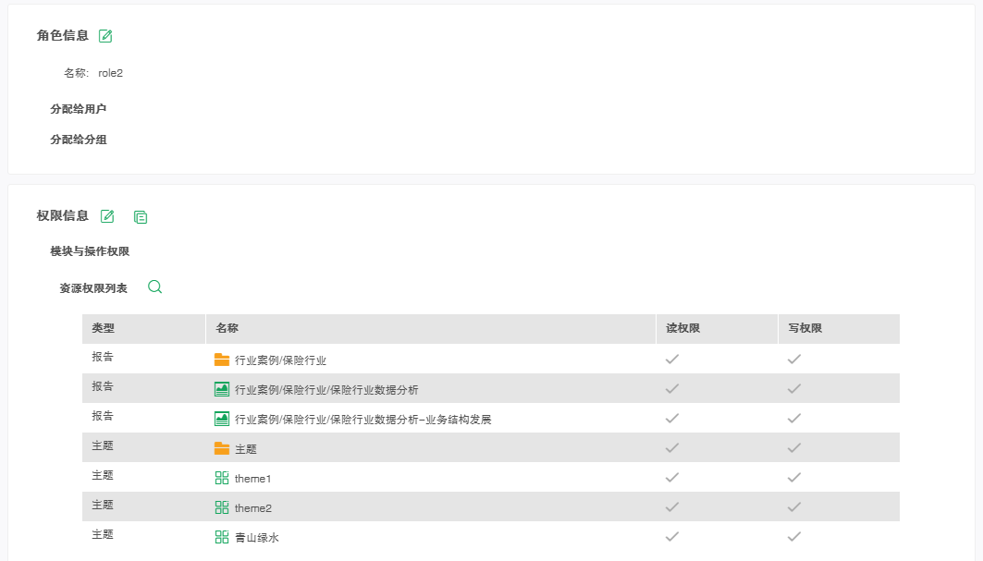
Task: Expand the 分配给用户 section
Action: tap(79, 109)
